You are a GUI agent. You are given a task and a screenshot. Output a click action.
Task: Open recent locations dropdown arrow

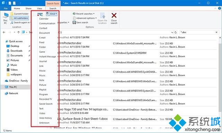point(14,32)
